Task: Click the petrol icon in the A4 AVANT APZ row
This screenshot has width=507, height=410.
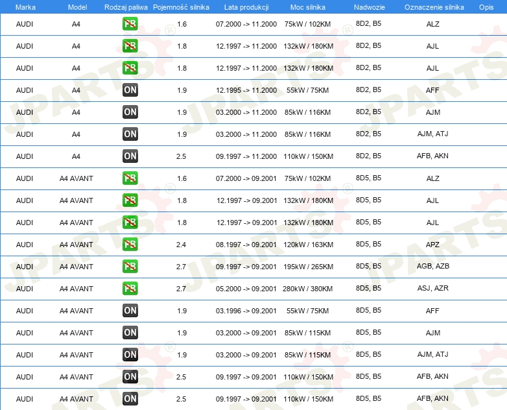Action: (130, 245)
